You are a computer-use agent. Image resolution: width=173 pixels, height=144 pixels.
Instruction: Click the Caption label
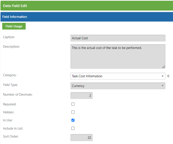9,37
